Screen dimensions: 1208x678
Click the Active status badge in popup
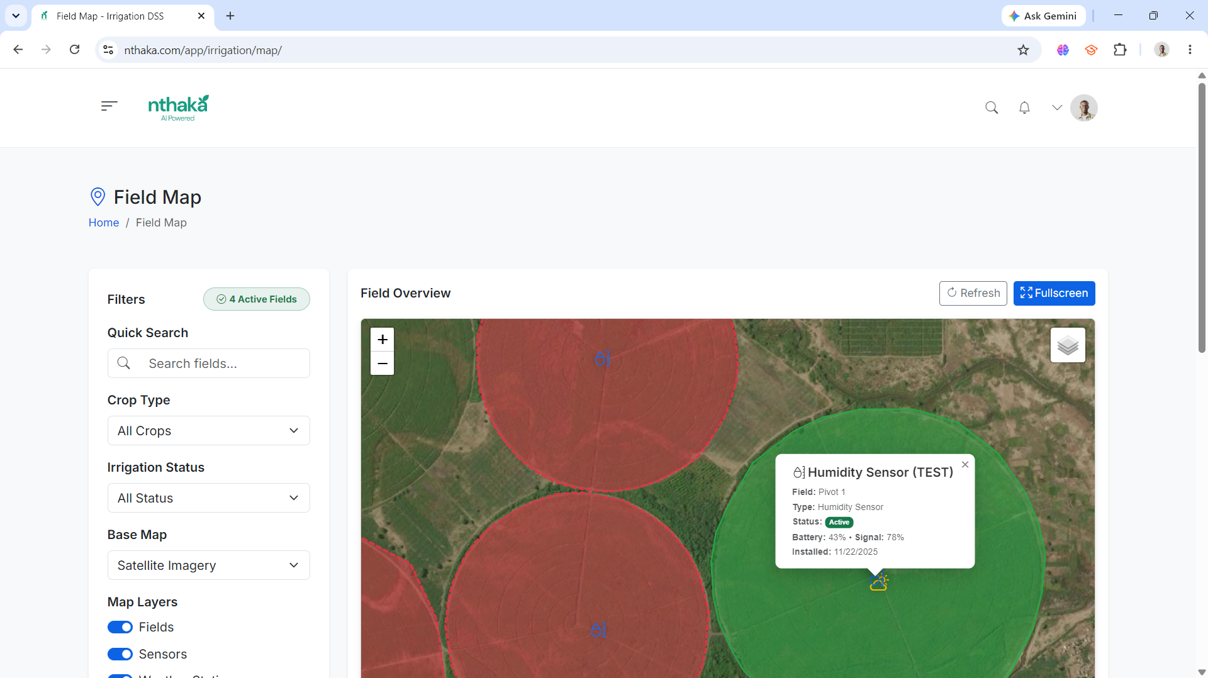pos(839,522)
